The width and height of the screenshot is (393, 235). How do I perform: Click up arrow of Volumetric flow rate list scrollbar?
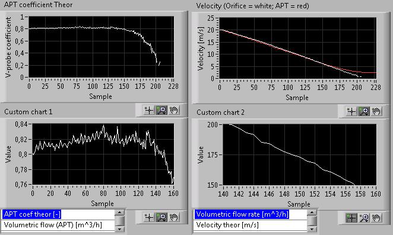point(312,213)
